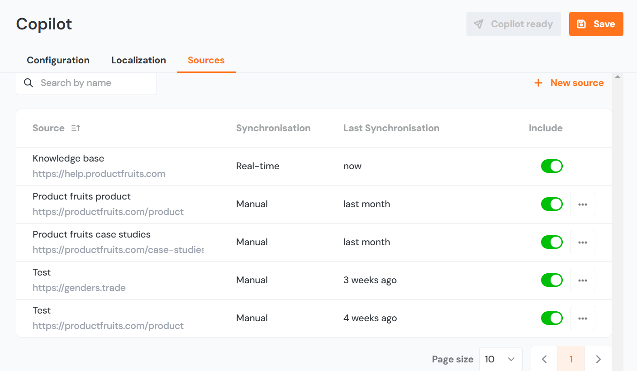
Task: Turn off include for genders.trade Test source
Action: [551, 281]
